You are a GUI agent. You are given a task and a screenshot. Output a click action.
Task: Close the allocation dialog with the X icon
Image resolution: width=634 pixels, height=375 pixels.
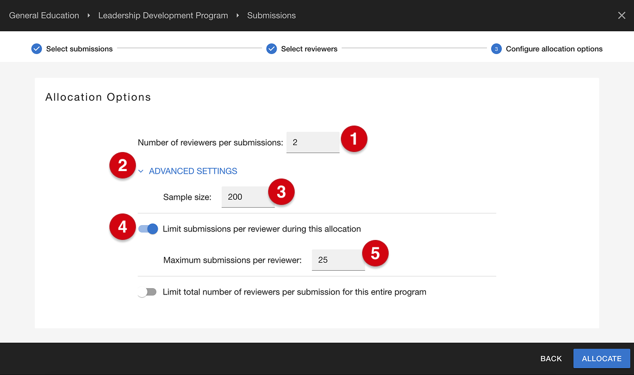[621, 15]
